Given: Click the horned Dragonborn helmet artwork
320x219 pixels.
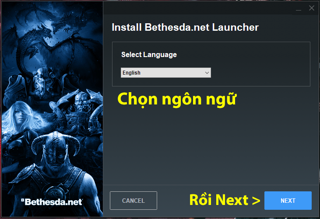Looking at the screenshot, I should point(55,149).
